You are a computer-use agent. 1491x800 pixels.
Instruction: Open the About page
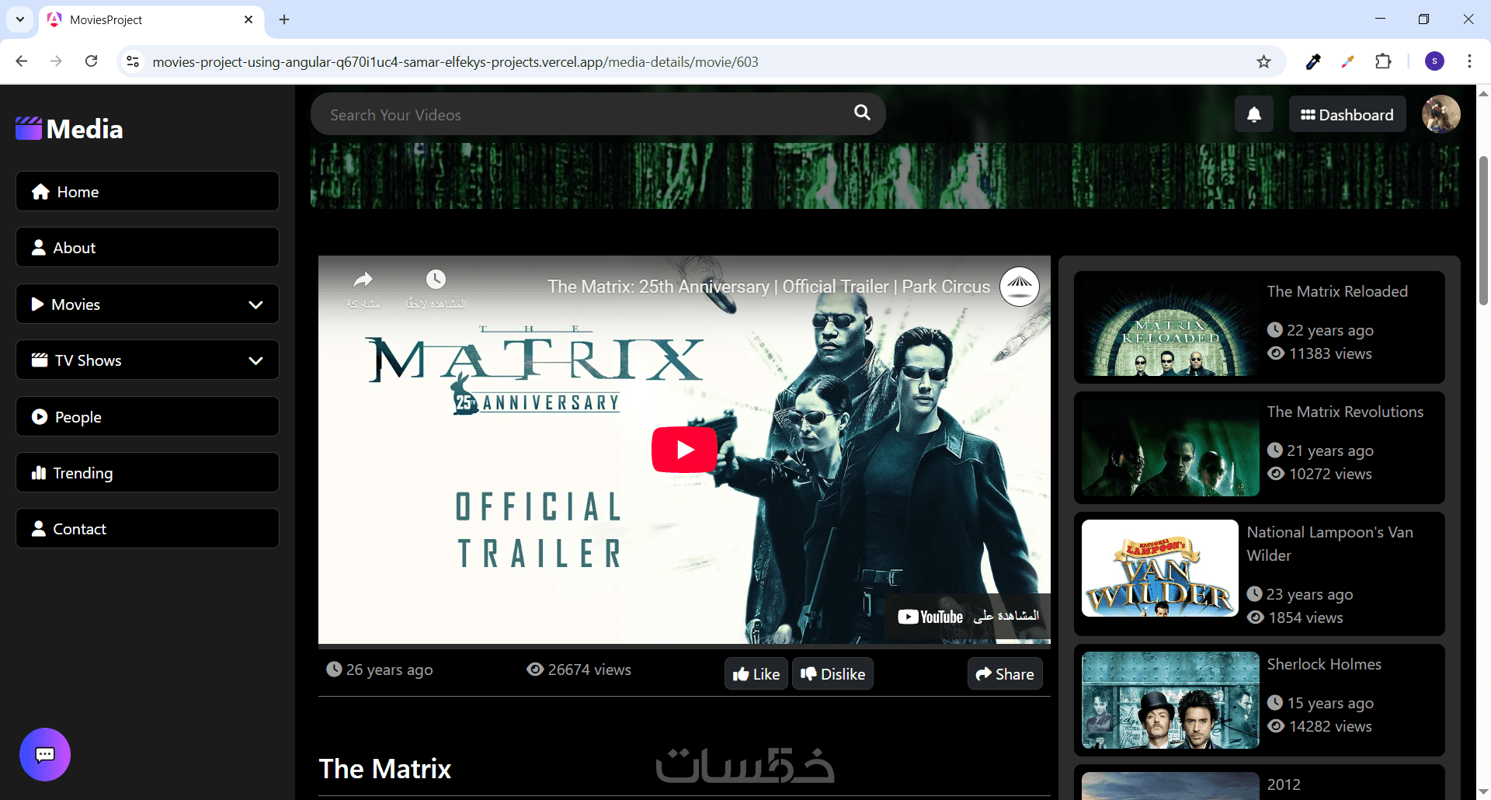click(148, 247)
